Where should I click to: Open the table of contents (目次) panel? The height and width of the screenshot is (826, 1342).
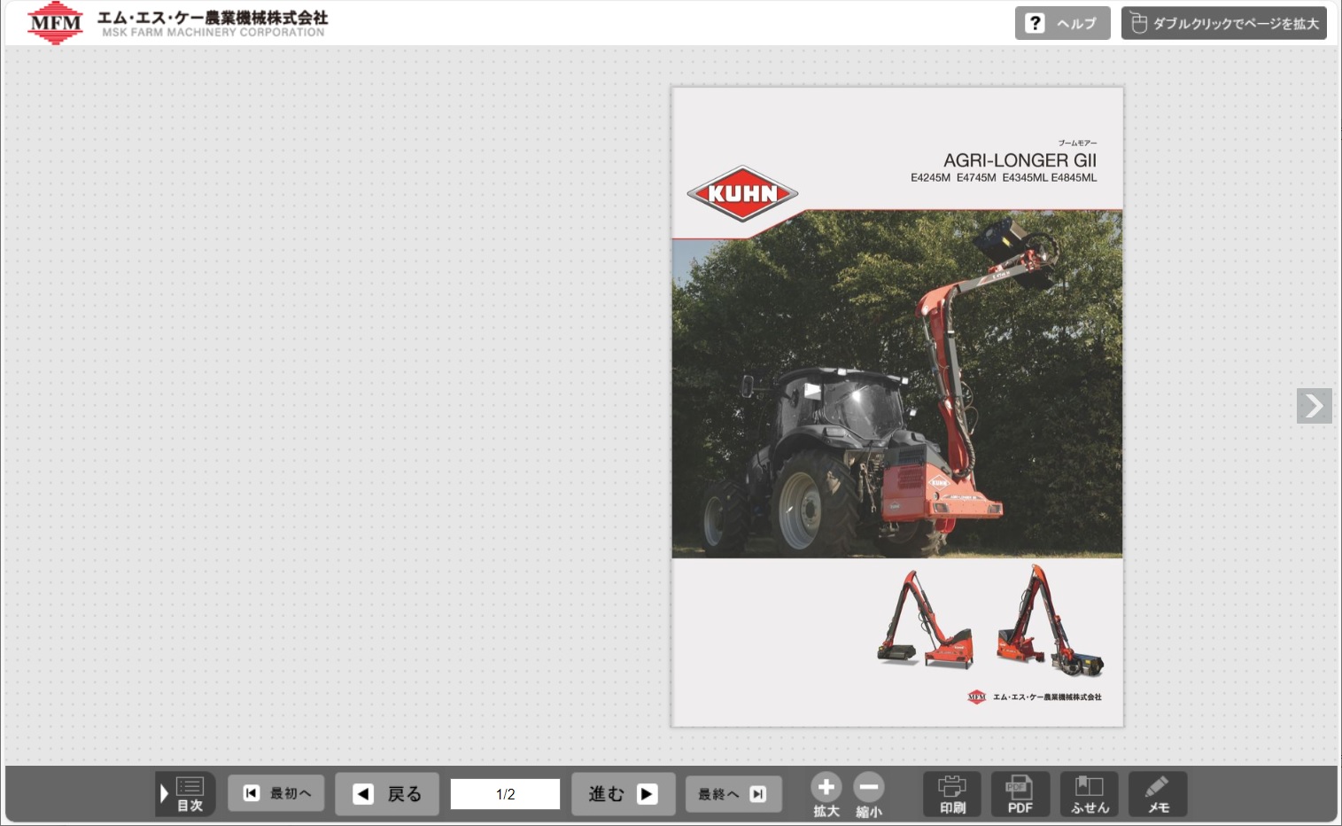pyautogui.click(x=185, y=794)
